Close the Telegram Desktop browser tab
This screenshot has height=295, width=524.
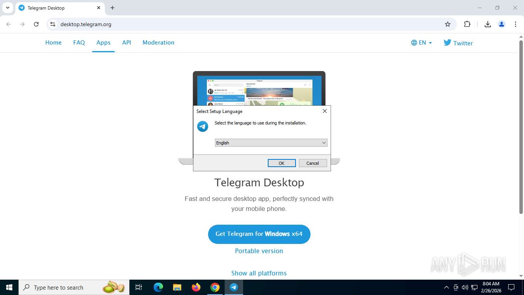click(99, 8)
